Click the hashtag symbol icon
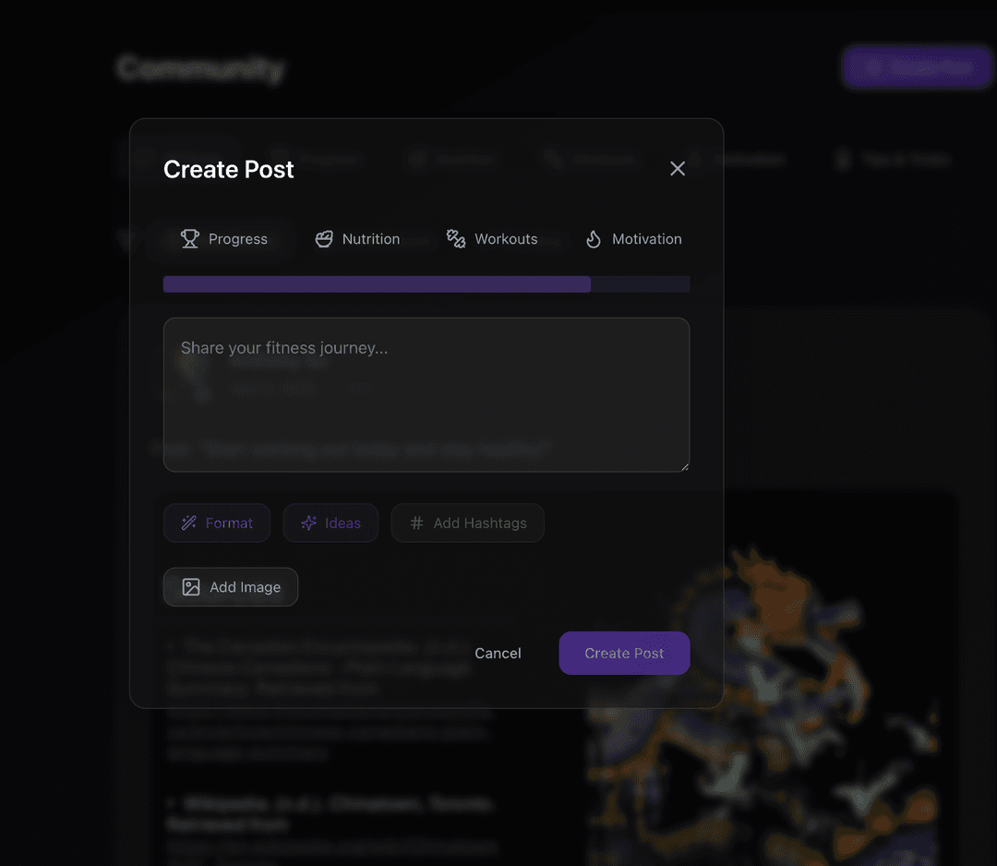Image resolution: width=997 pixels, height=866 pixels. [x=416, y=523]
